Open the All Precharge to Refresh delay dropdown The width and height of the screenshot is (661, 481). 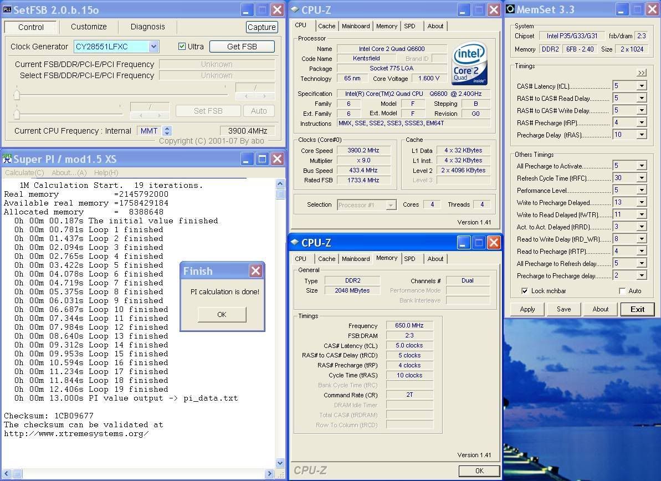click(641, 263)
